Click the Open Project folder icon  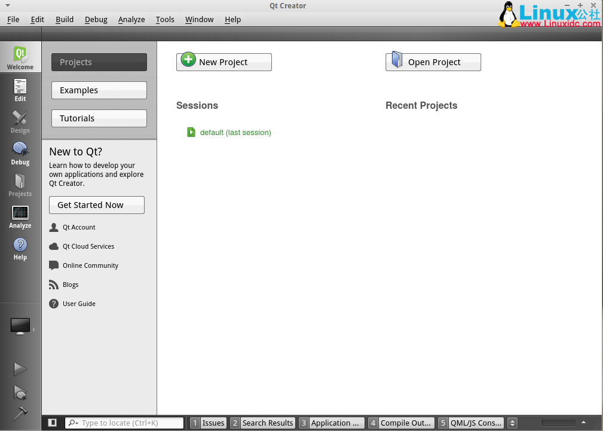(x=397, y=60)
